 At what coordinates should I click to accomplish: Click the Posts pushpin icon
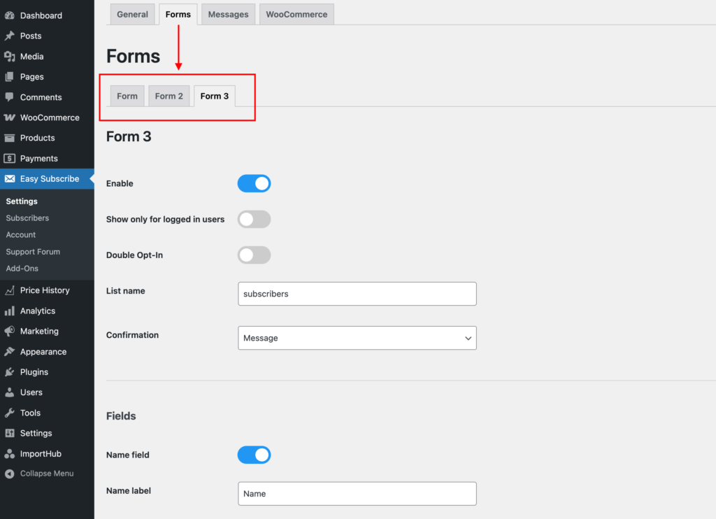(10, 36)
